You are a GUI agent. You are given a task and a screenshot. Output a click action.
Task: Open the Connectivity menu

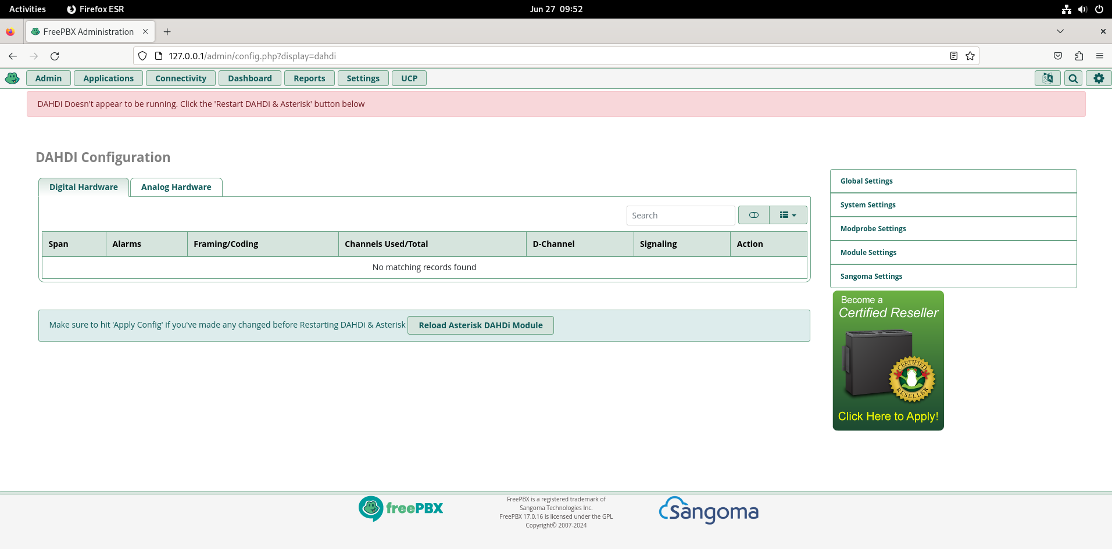tap(180, 78)
